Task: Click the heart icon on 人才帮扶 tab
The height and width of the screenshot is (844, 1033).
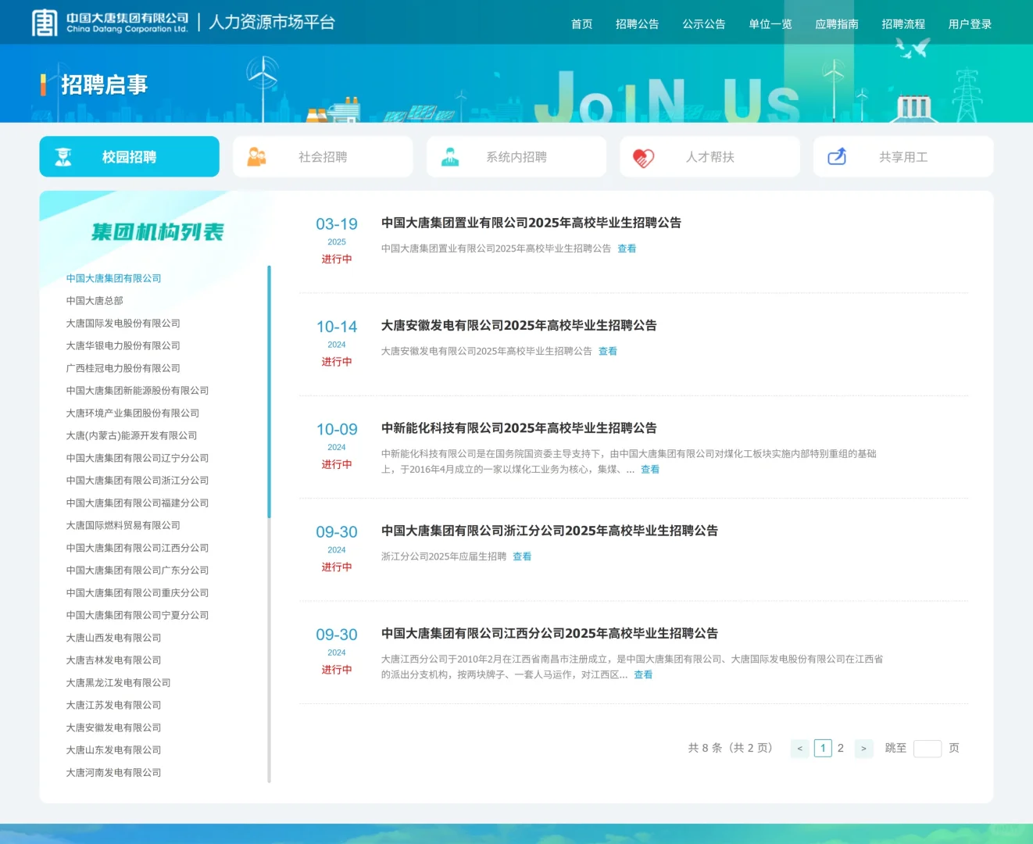Action: coord(643,158)
